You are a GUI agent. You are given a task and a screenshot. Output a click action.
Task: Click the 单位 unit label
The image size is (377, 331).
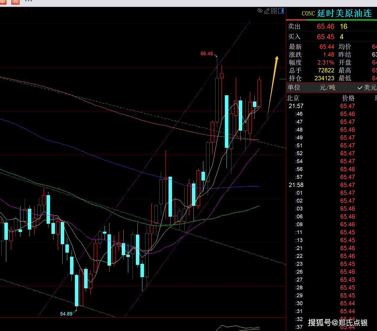click(294, 87)
